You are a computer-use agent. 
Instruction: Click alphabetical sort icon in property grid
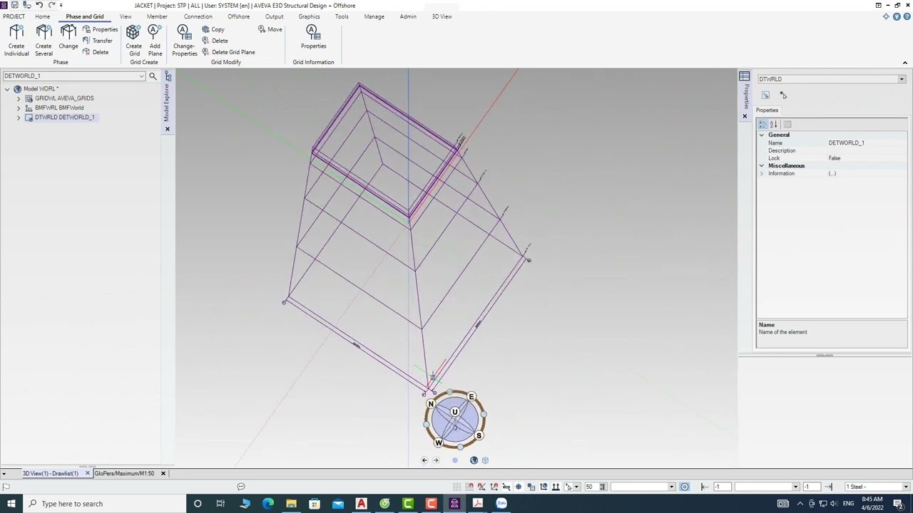pos(773,125)
